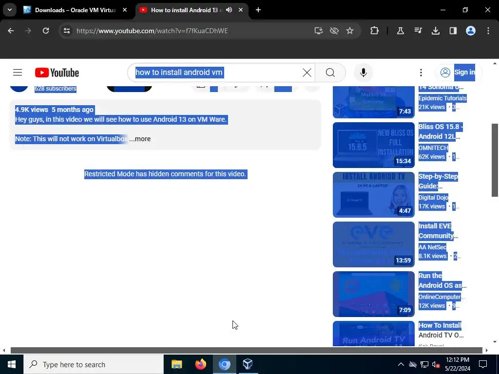Focus the address bar URL field
The width and height of the screenshot is (499, 374).
(x=191, y=31)
